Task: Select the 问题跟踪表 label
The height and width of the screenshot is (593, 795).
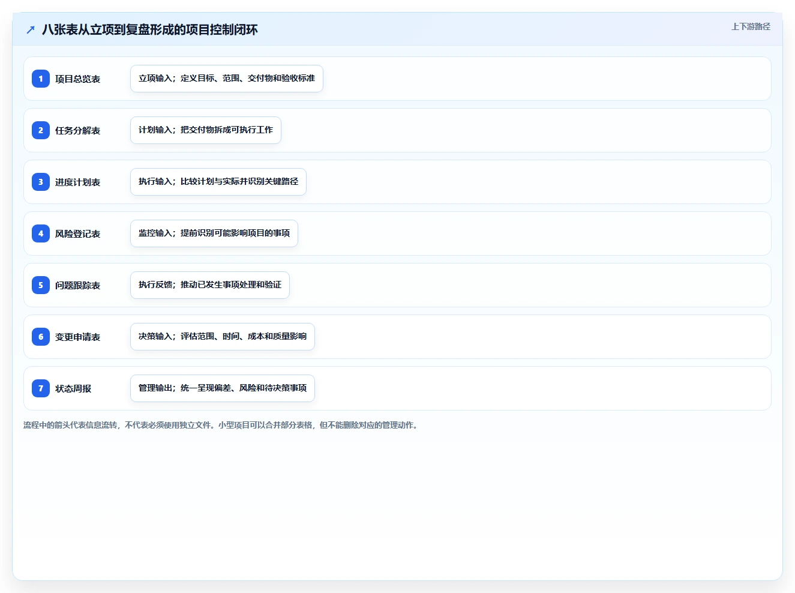Action: (x=78, y=285)
